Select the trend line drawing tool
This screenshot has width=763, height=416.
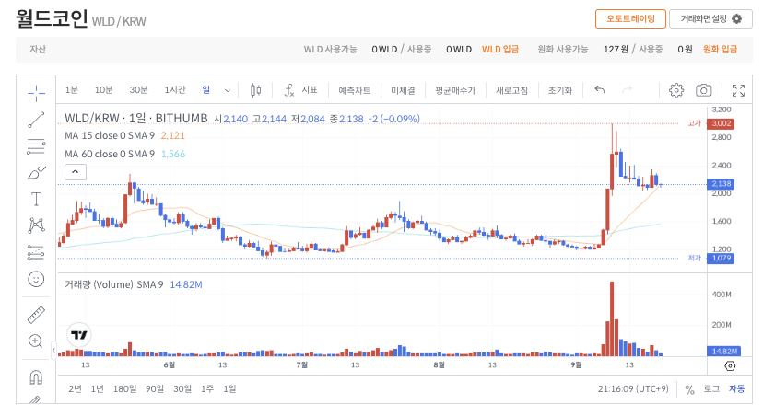pos(36,119)
